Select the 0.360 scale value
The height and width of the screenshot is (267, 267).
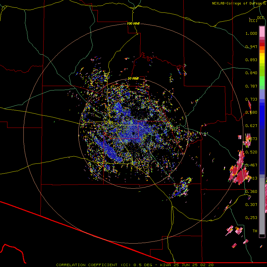[x=251, y=192]
